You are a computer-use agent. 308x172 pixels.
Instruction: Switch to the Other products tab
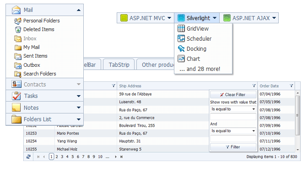(155, 65)
